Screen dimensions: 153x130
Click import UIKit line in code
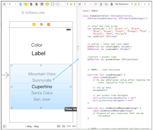90,11
